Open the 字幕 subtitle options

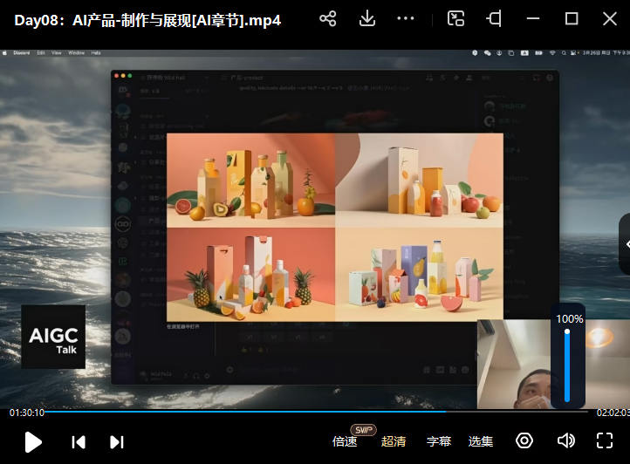click(439, 441)
